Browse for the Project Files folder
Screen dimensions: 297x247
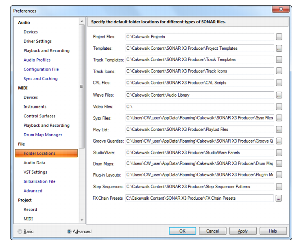(279, 37)
